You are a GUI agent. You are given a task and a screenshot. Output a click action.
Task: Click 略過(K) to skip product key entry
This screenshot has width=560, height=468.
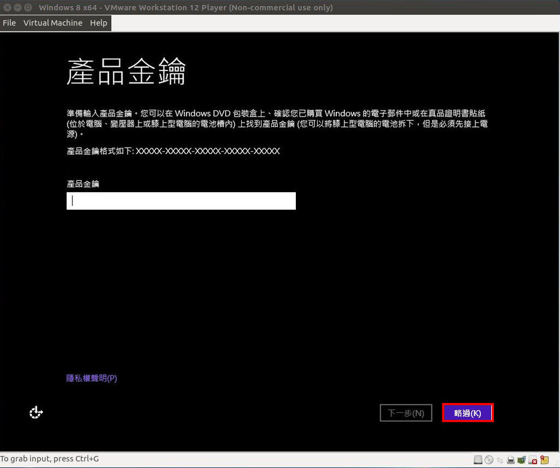(468, 413)
